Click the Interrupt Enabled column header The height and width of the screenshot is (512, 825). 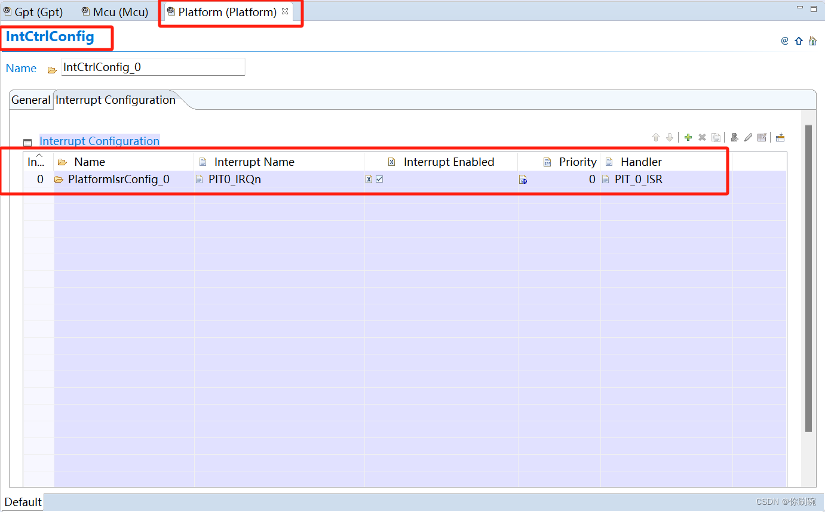pyautogui.click(x=441, y=162)
